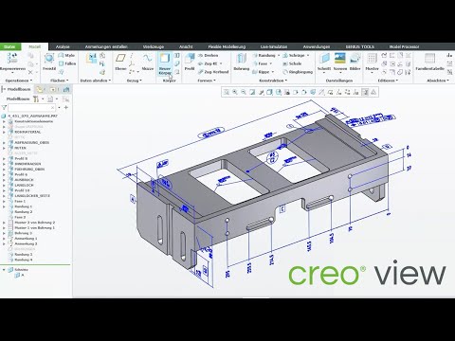The image size is (455, 341).
Task: Click the model tree settings tools icon
Action: click(x=36, y=99)
